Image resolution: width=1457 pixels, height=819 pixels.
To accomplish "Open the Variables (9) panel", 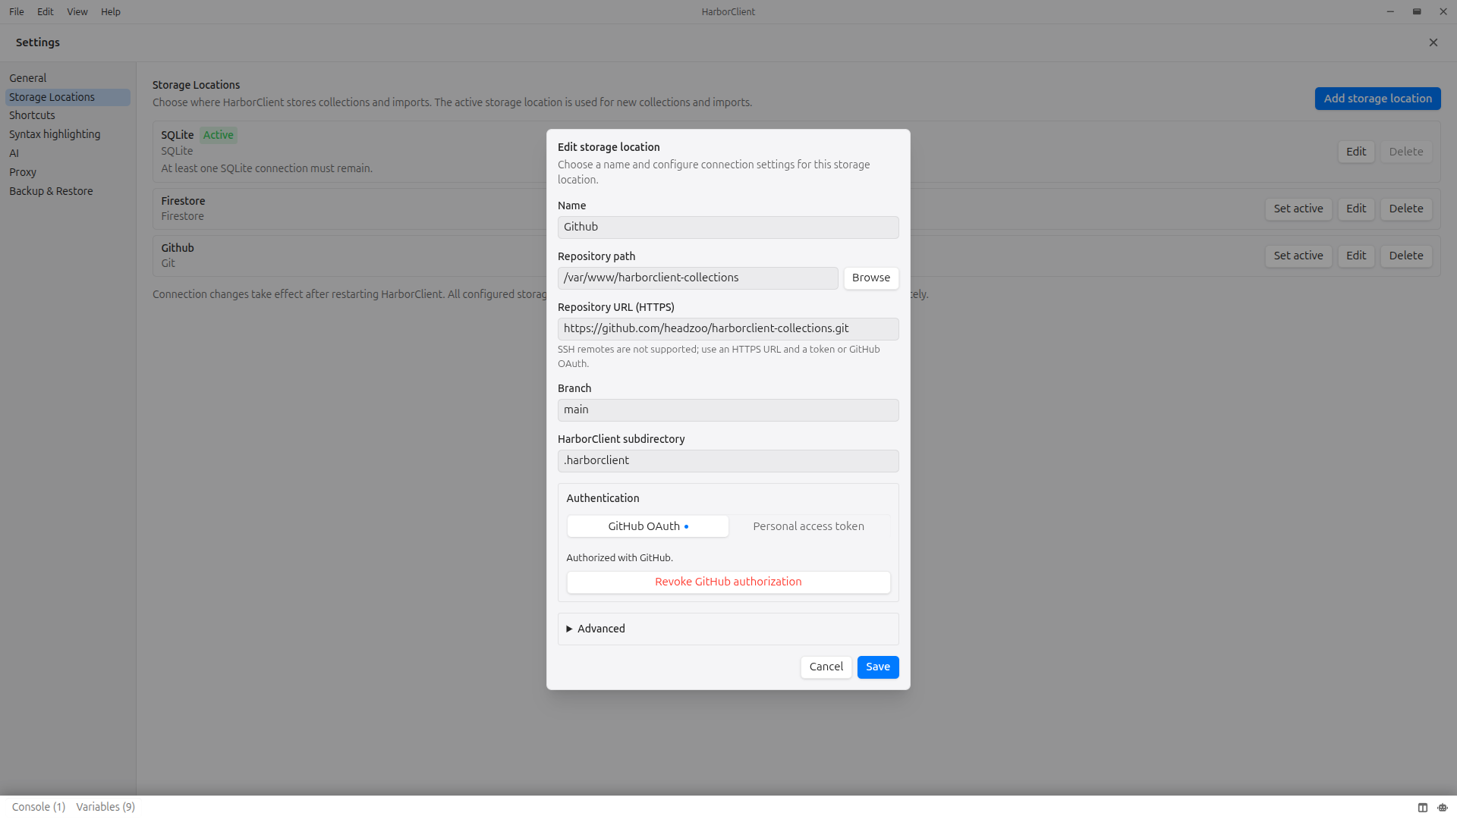I will (105, 807).
